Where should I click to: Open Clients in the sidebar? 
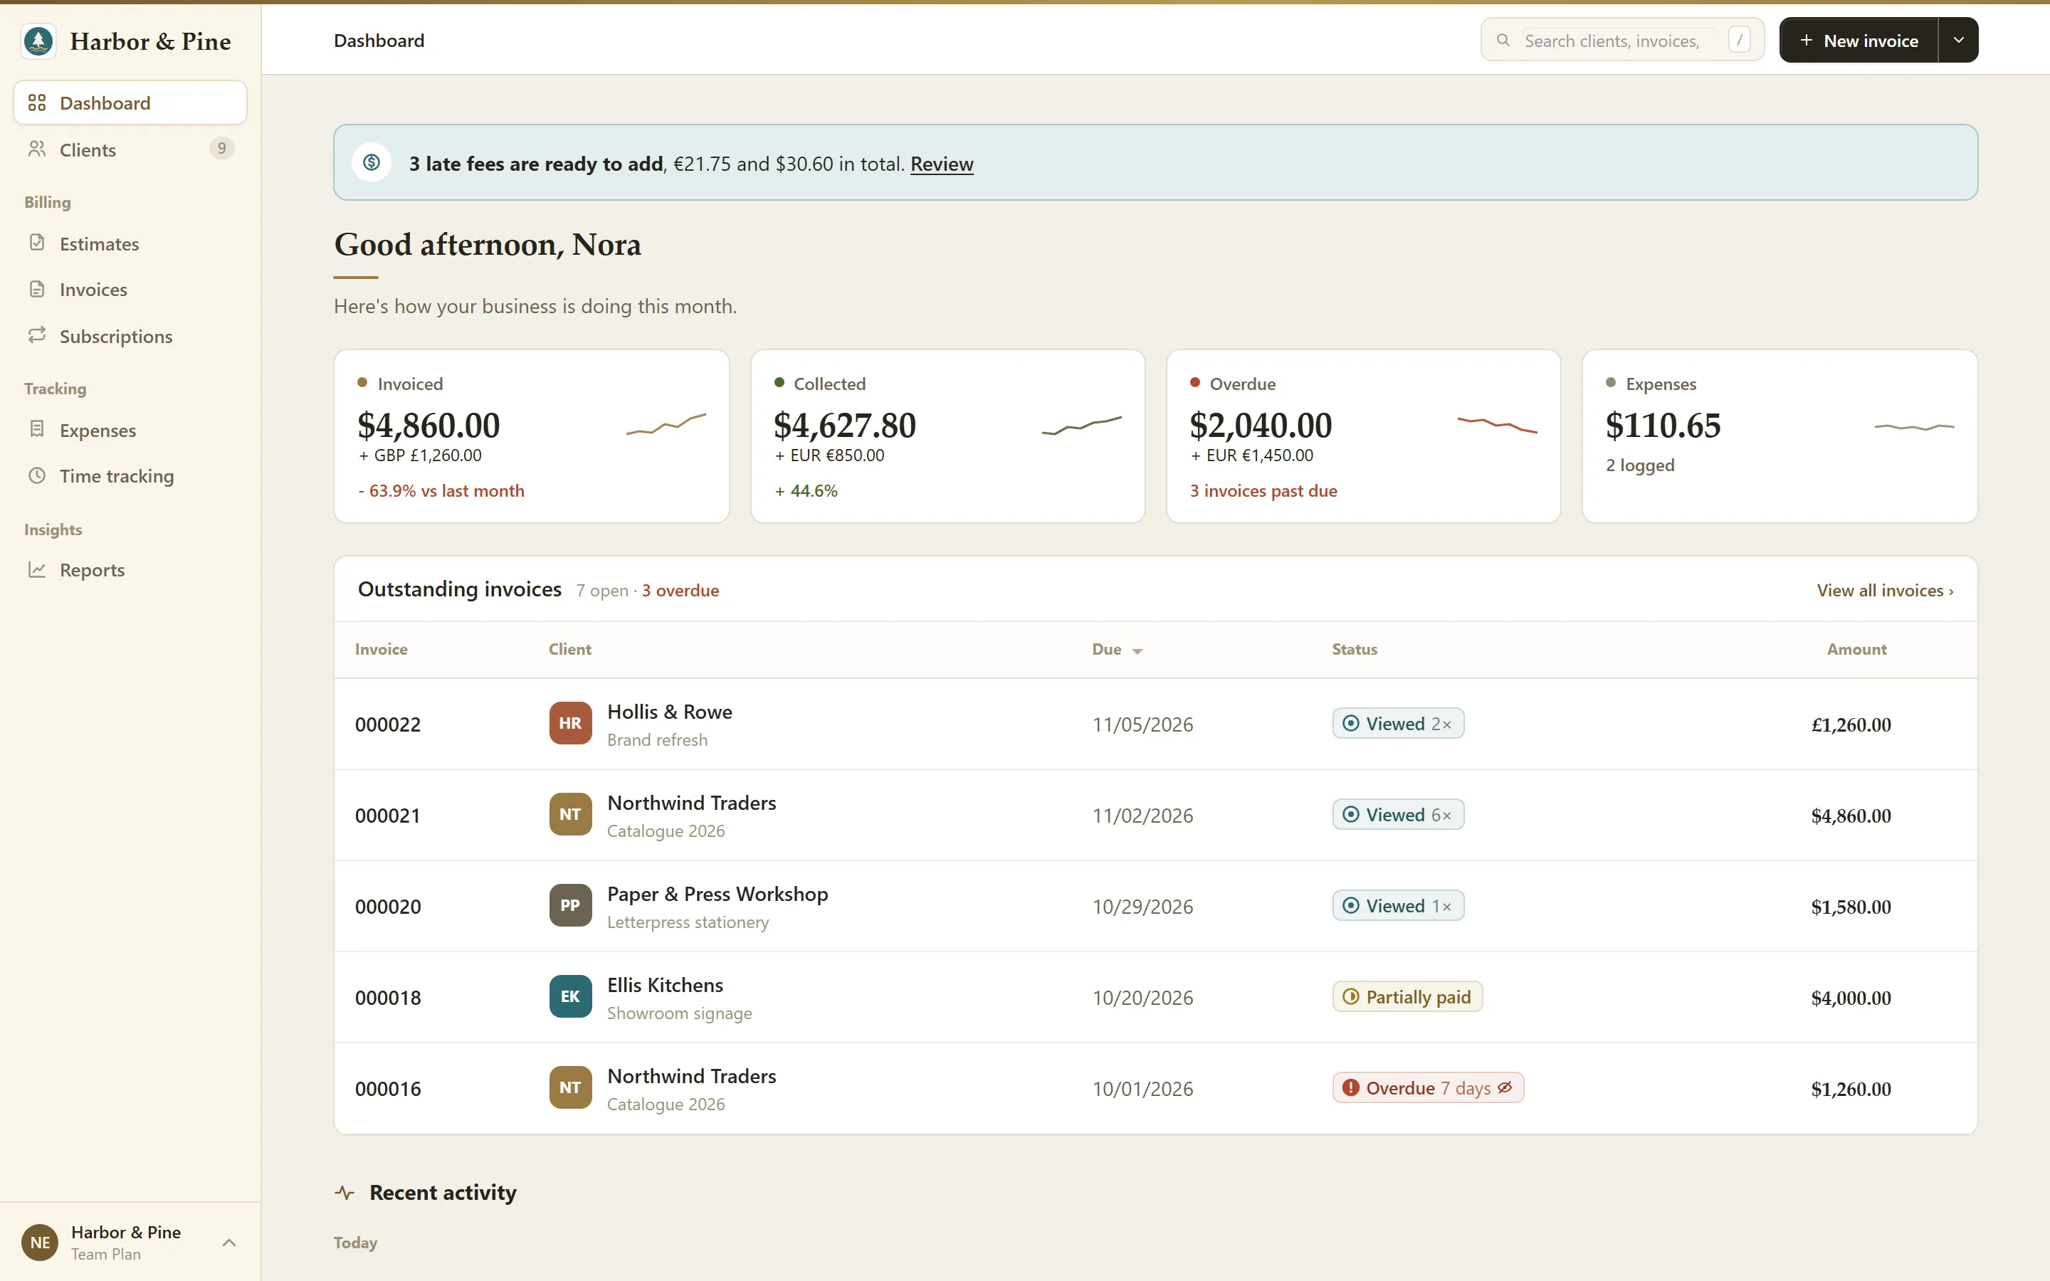click(x=130, y=149)
